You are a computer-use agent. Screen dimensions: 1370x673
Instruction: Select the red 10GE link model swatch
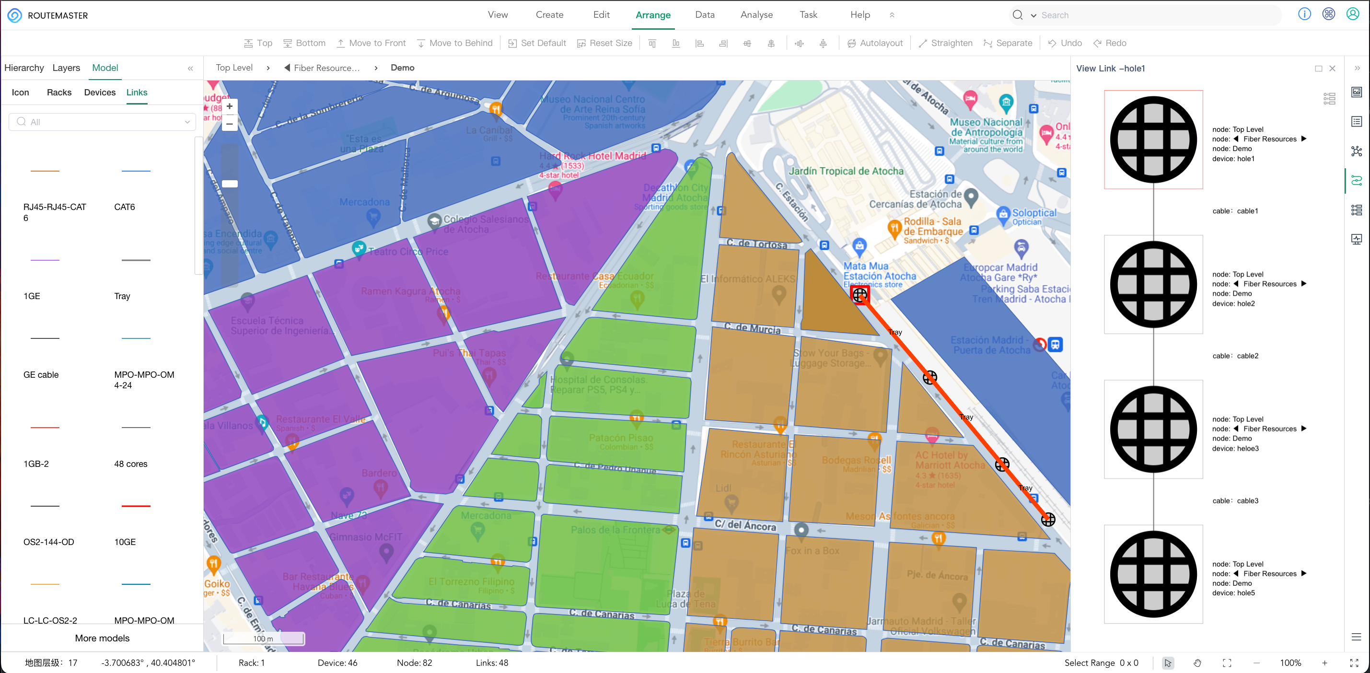pos(136,506)
